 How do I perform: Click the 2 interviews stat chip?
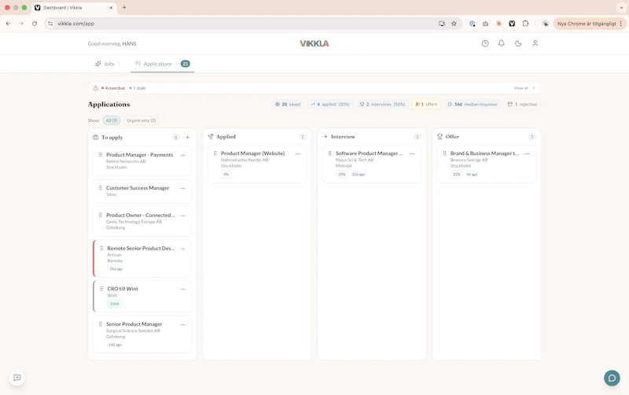[382, 105]
